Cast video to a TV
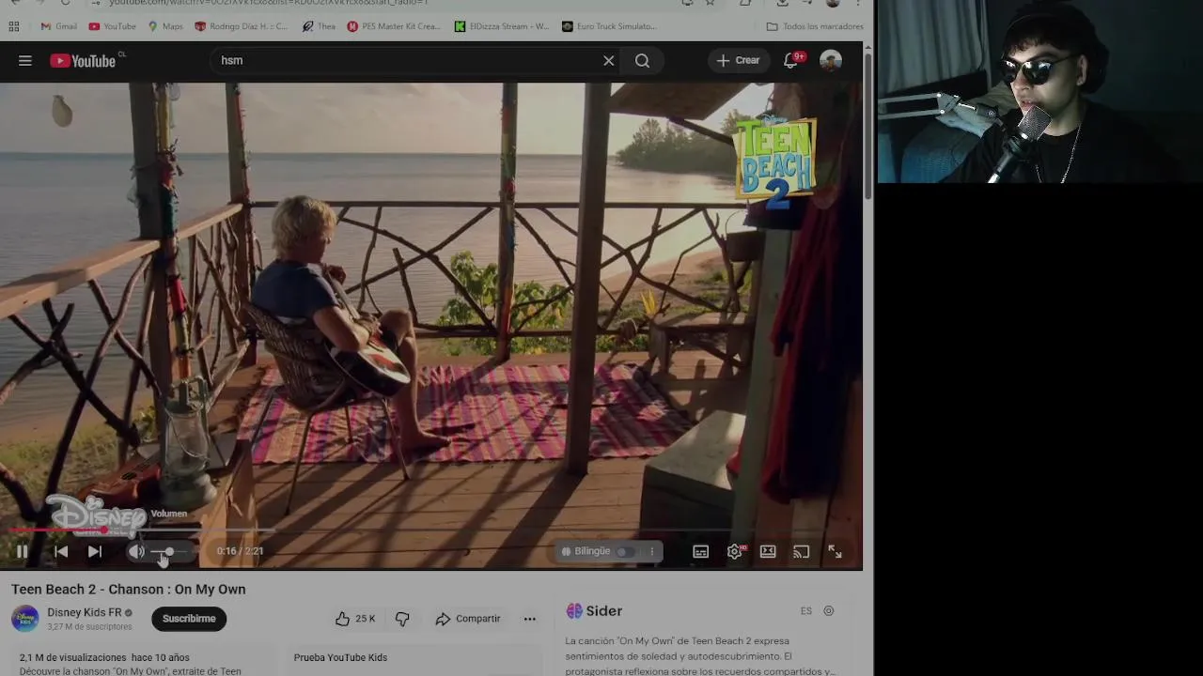Viewport: 1203px width, 676px height. (801, 551)
